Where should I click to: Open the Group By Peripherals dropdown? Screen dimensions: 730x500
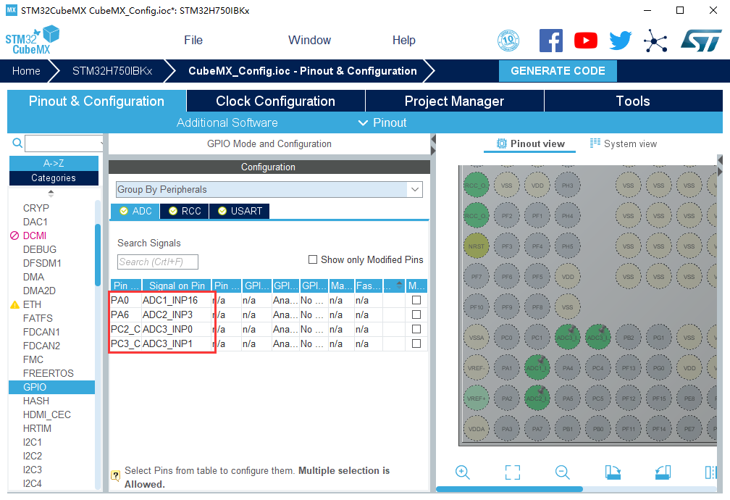pos(269,189)
